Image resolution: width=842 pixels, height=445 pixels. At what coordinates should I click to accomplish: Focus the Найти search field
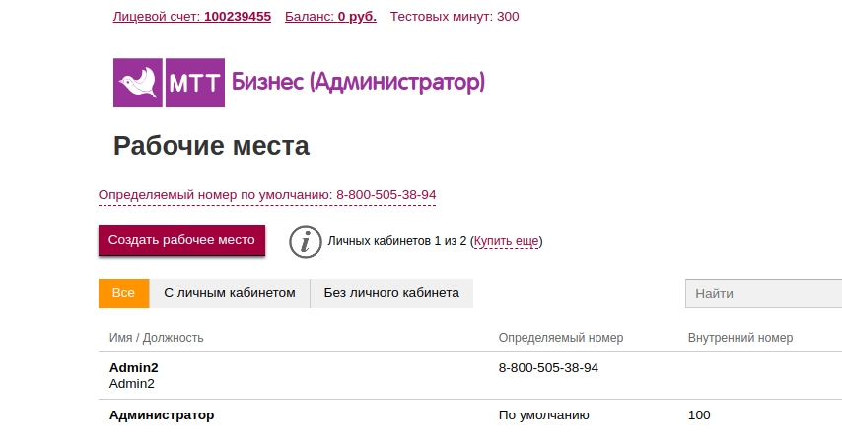763,293
